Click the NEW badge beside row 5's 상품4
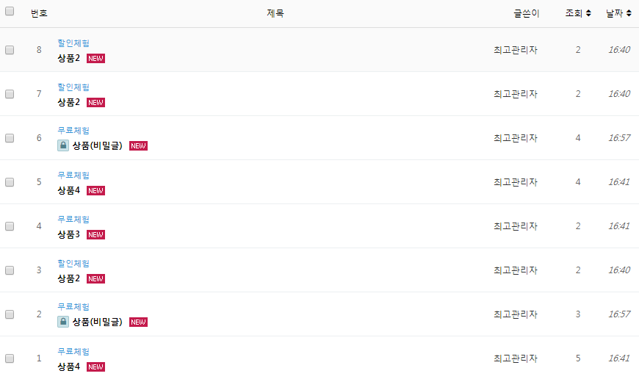Viewport: 639px width, 379px height. (x=95, y=190)
